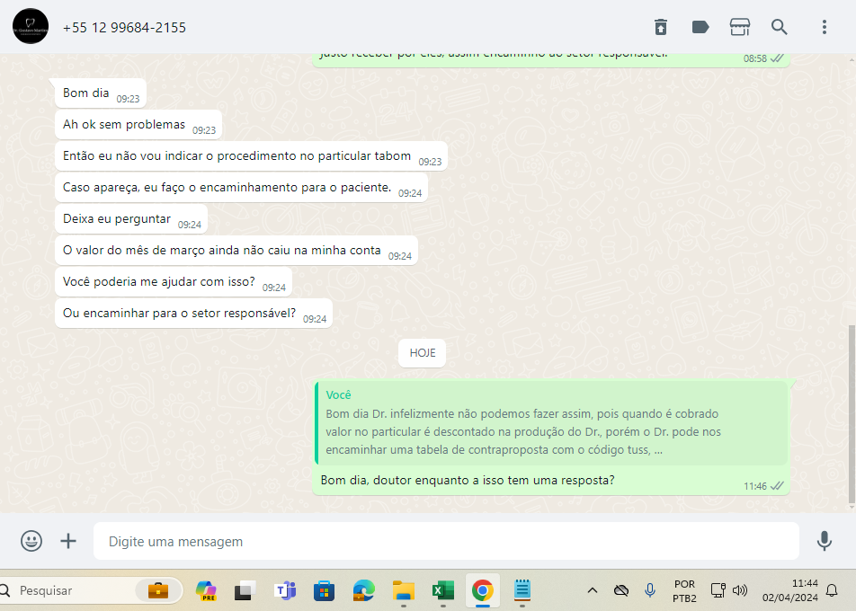Open network display tray icon
This screenshot has width=856, height=611.
coord(718,590)
